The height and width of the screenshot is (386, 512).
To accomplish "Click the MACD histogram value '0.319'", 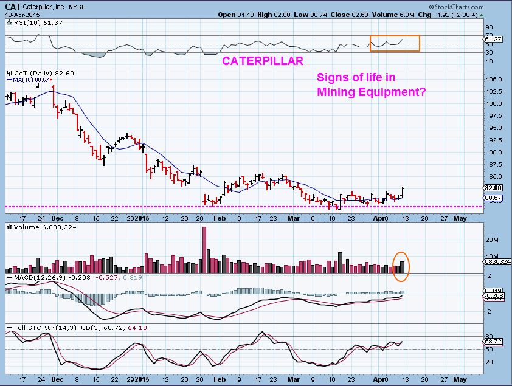I will (132, 277).
